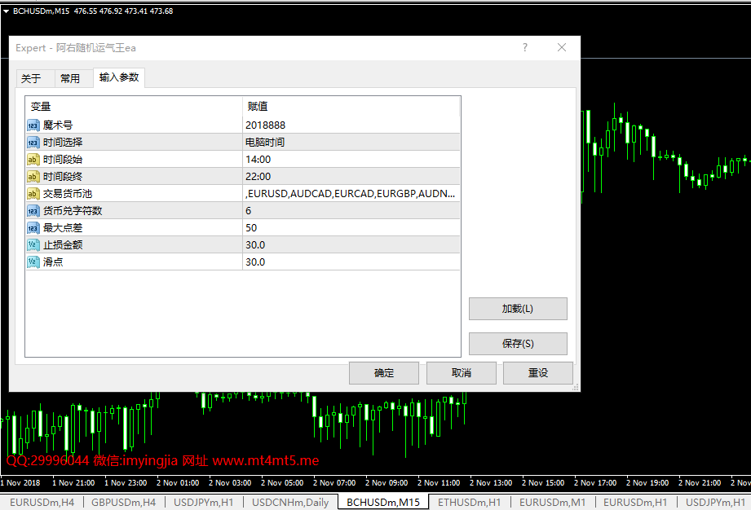751x510 pixels.
Task: Switch to the 常用 tab
Action: [70, 78]
